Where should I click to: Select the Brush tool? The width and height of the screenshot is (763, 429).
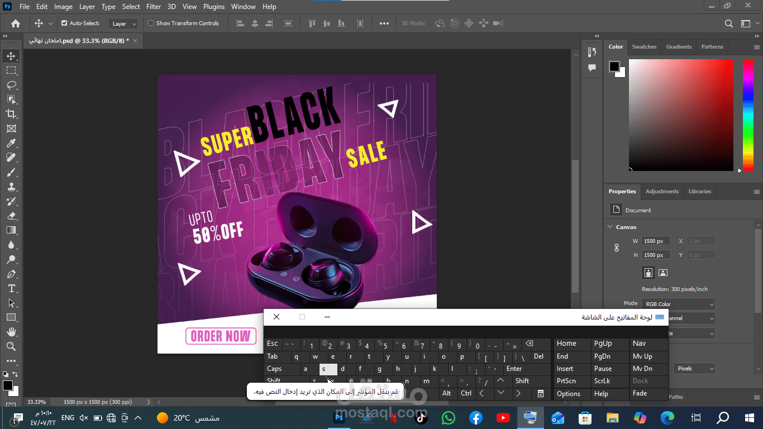(x=11, y=173)
